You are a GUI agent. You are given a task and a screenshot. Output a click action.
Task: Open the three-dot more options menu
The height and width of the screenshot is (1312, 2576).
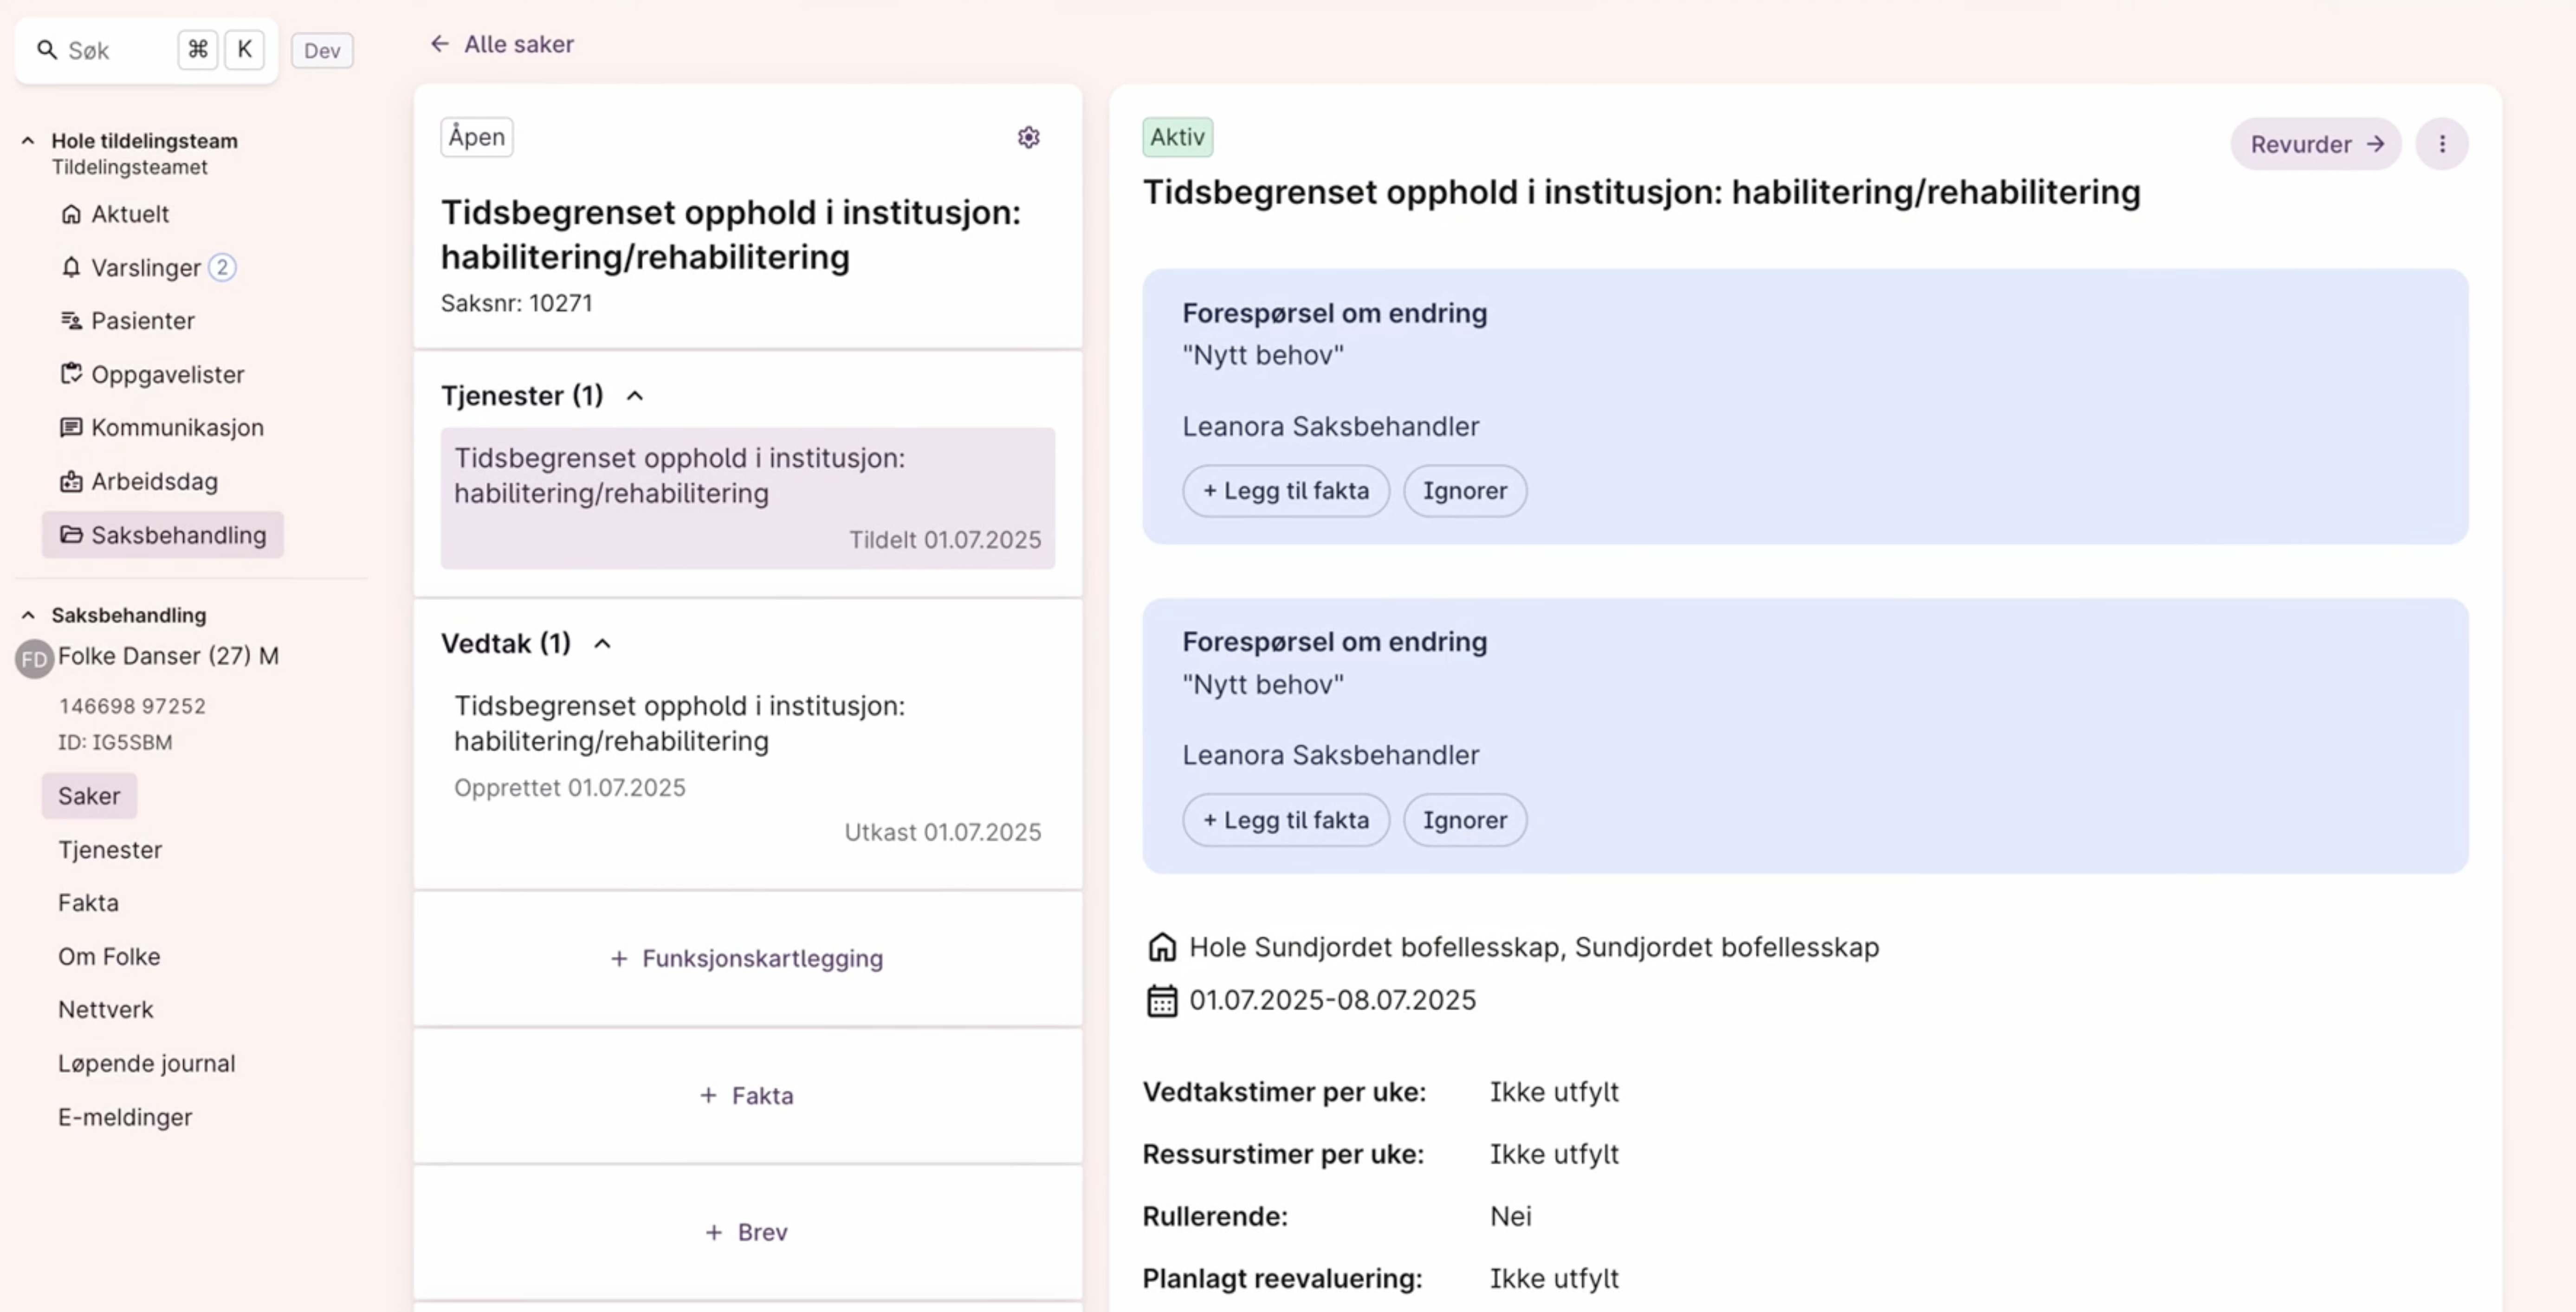click(2441, 144)
